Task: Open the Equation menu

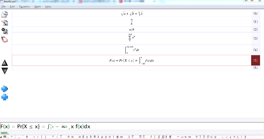Action: point(25,7)
